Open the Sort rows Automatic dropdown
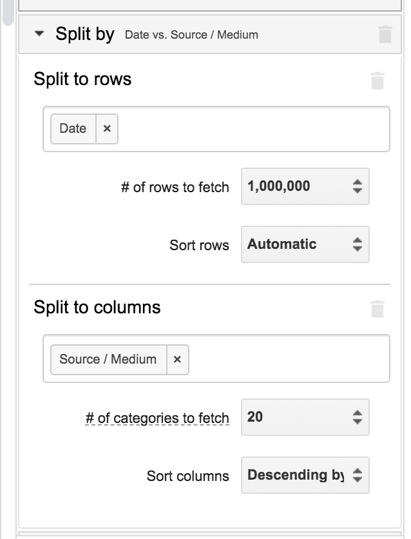 coord(305,244)
